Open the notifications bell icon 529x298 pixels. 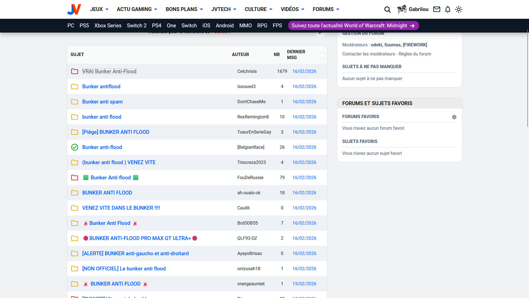[448, 9]
